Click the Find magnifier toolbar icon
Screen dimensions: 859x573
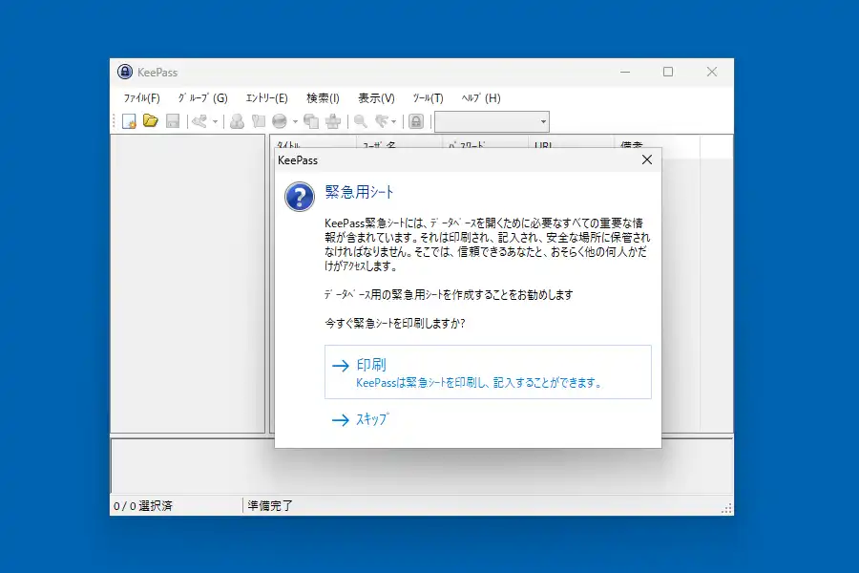[361, 121]
